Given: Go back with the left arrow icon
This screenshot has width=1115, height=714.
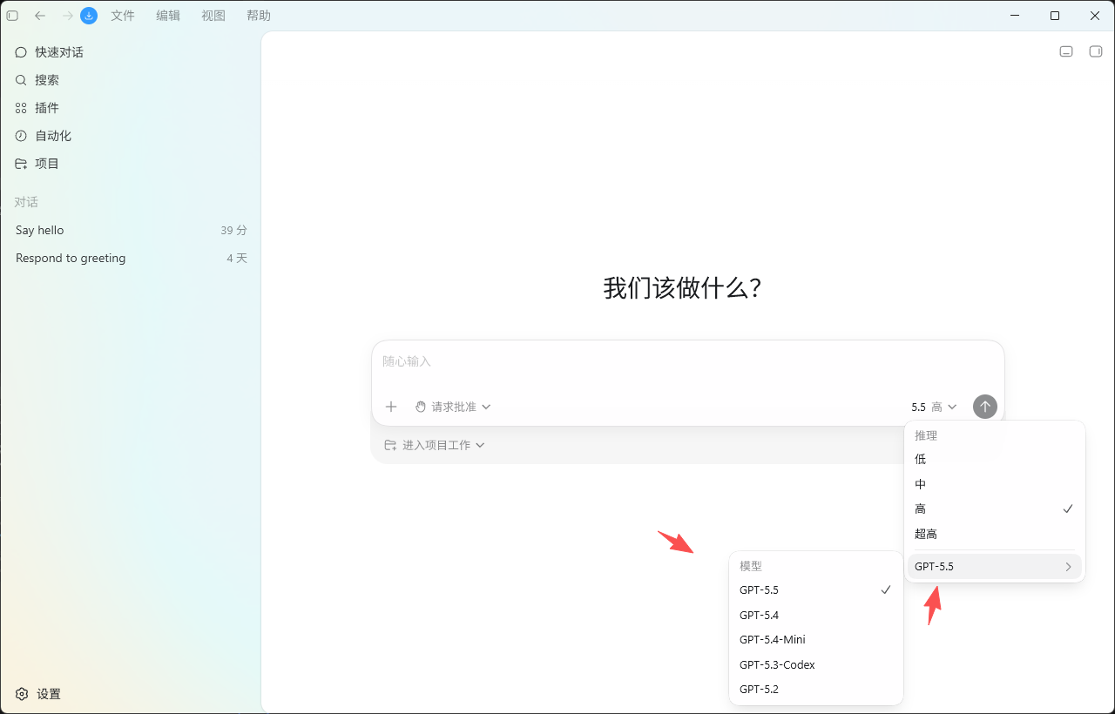Looking at the screenshot, I should (x=40, y=16).
